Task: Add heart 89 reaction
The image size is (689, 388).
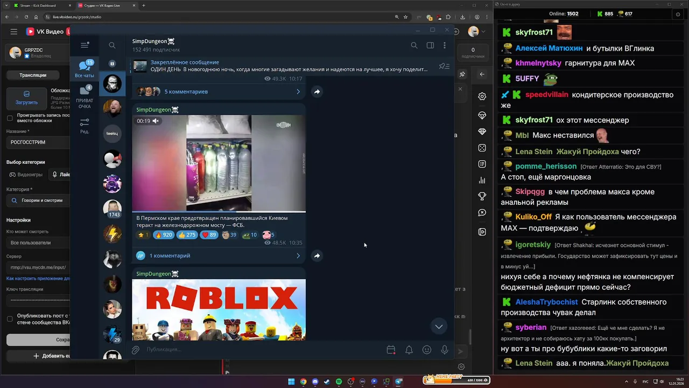Action: (209, 235)
